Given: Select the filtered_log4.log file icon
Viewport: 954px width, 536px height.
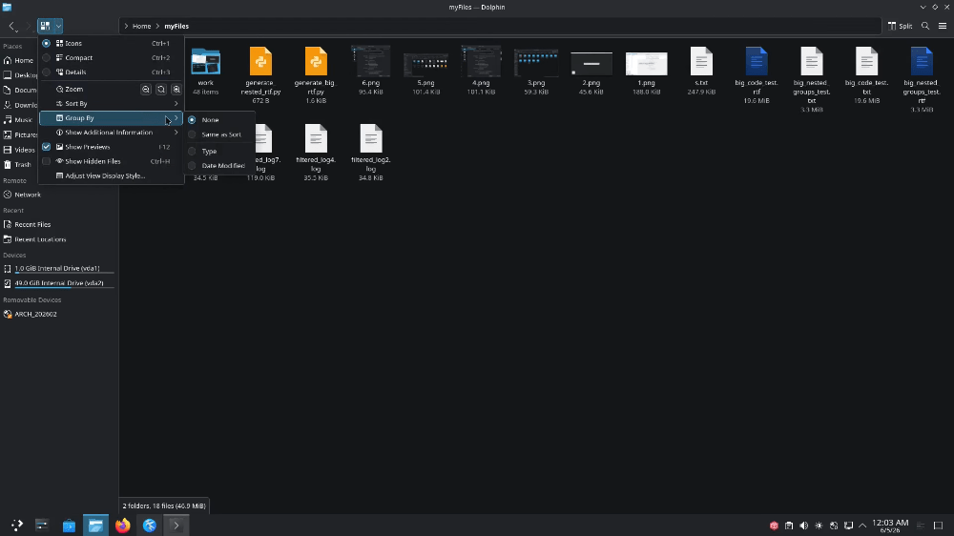Looking at the screenshot, I should point(316,138).
